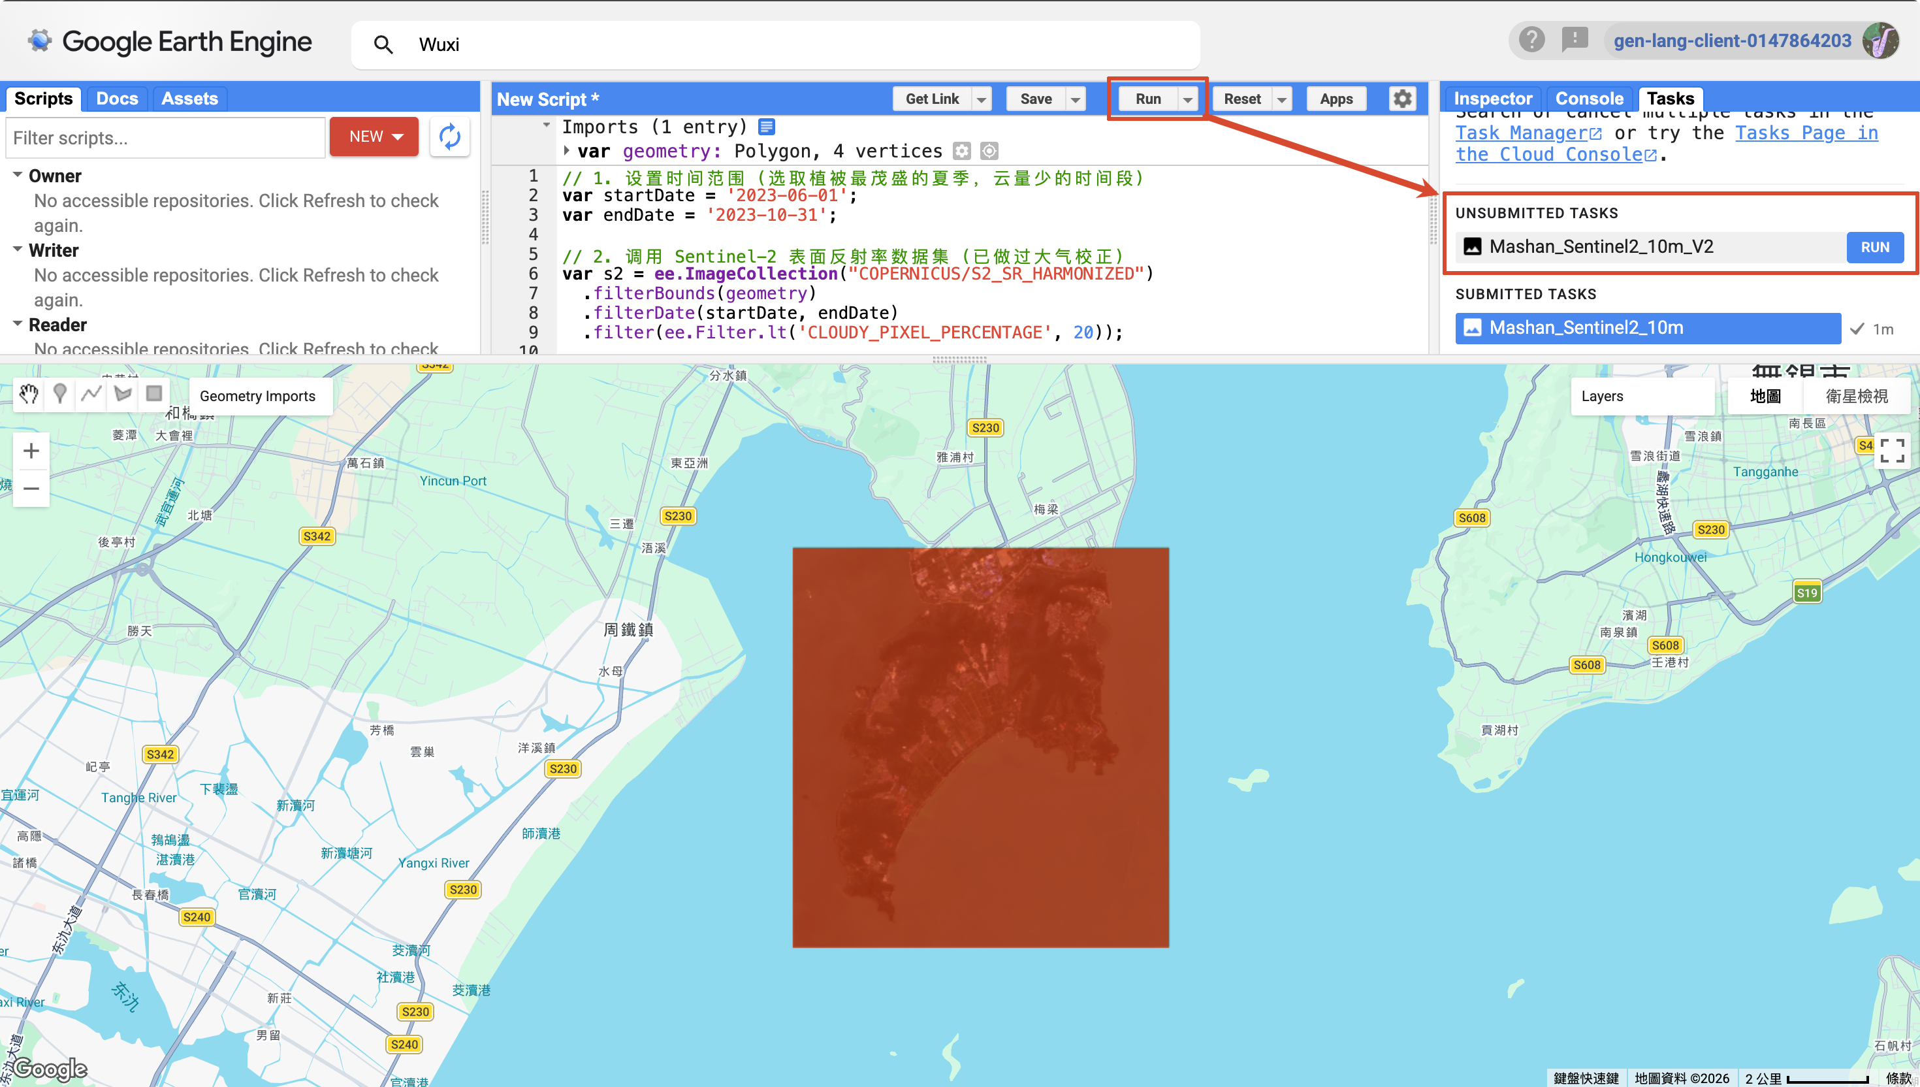Open the NEW script dropdown
The width and height of the screenshot is (1920, 1087).
click(375, 137)
